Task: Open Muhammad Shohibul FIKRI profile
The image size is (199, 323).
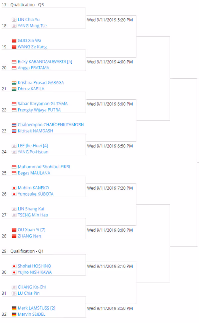Action: point(44,167)
